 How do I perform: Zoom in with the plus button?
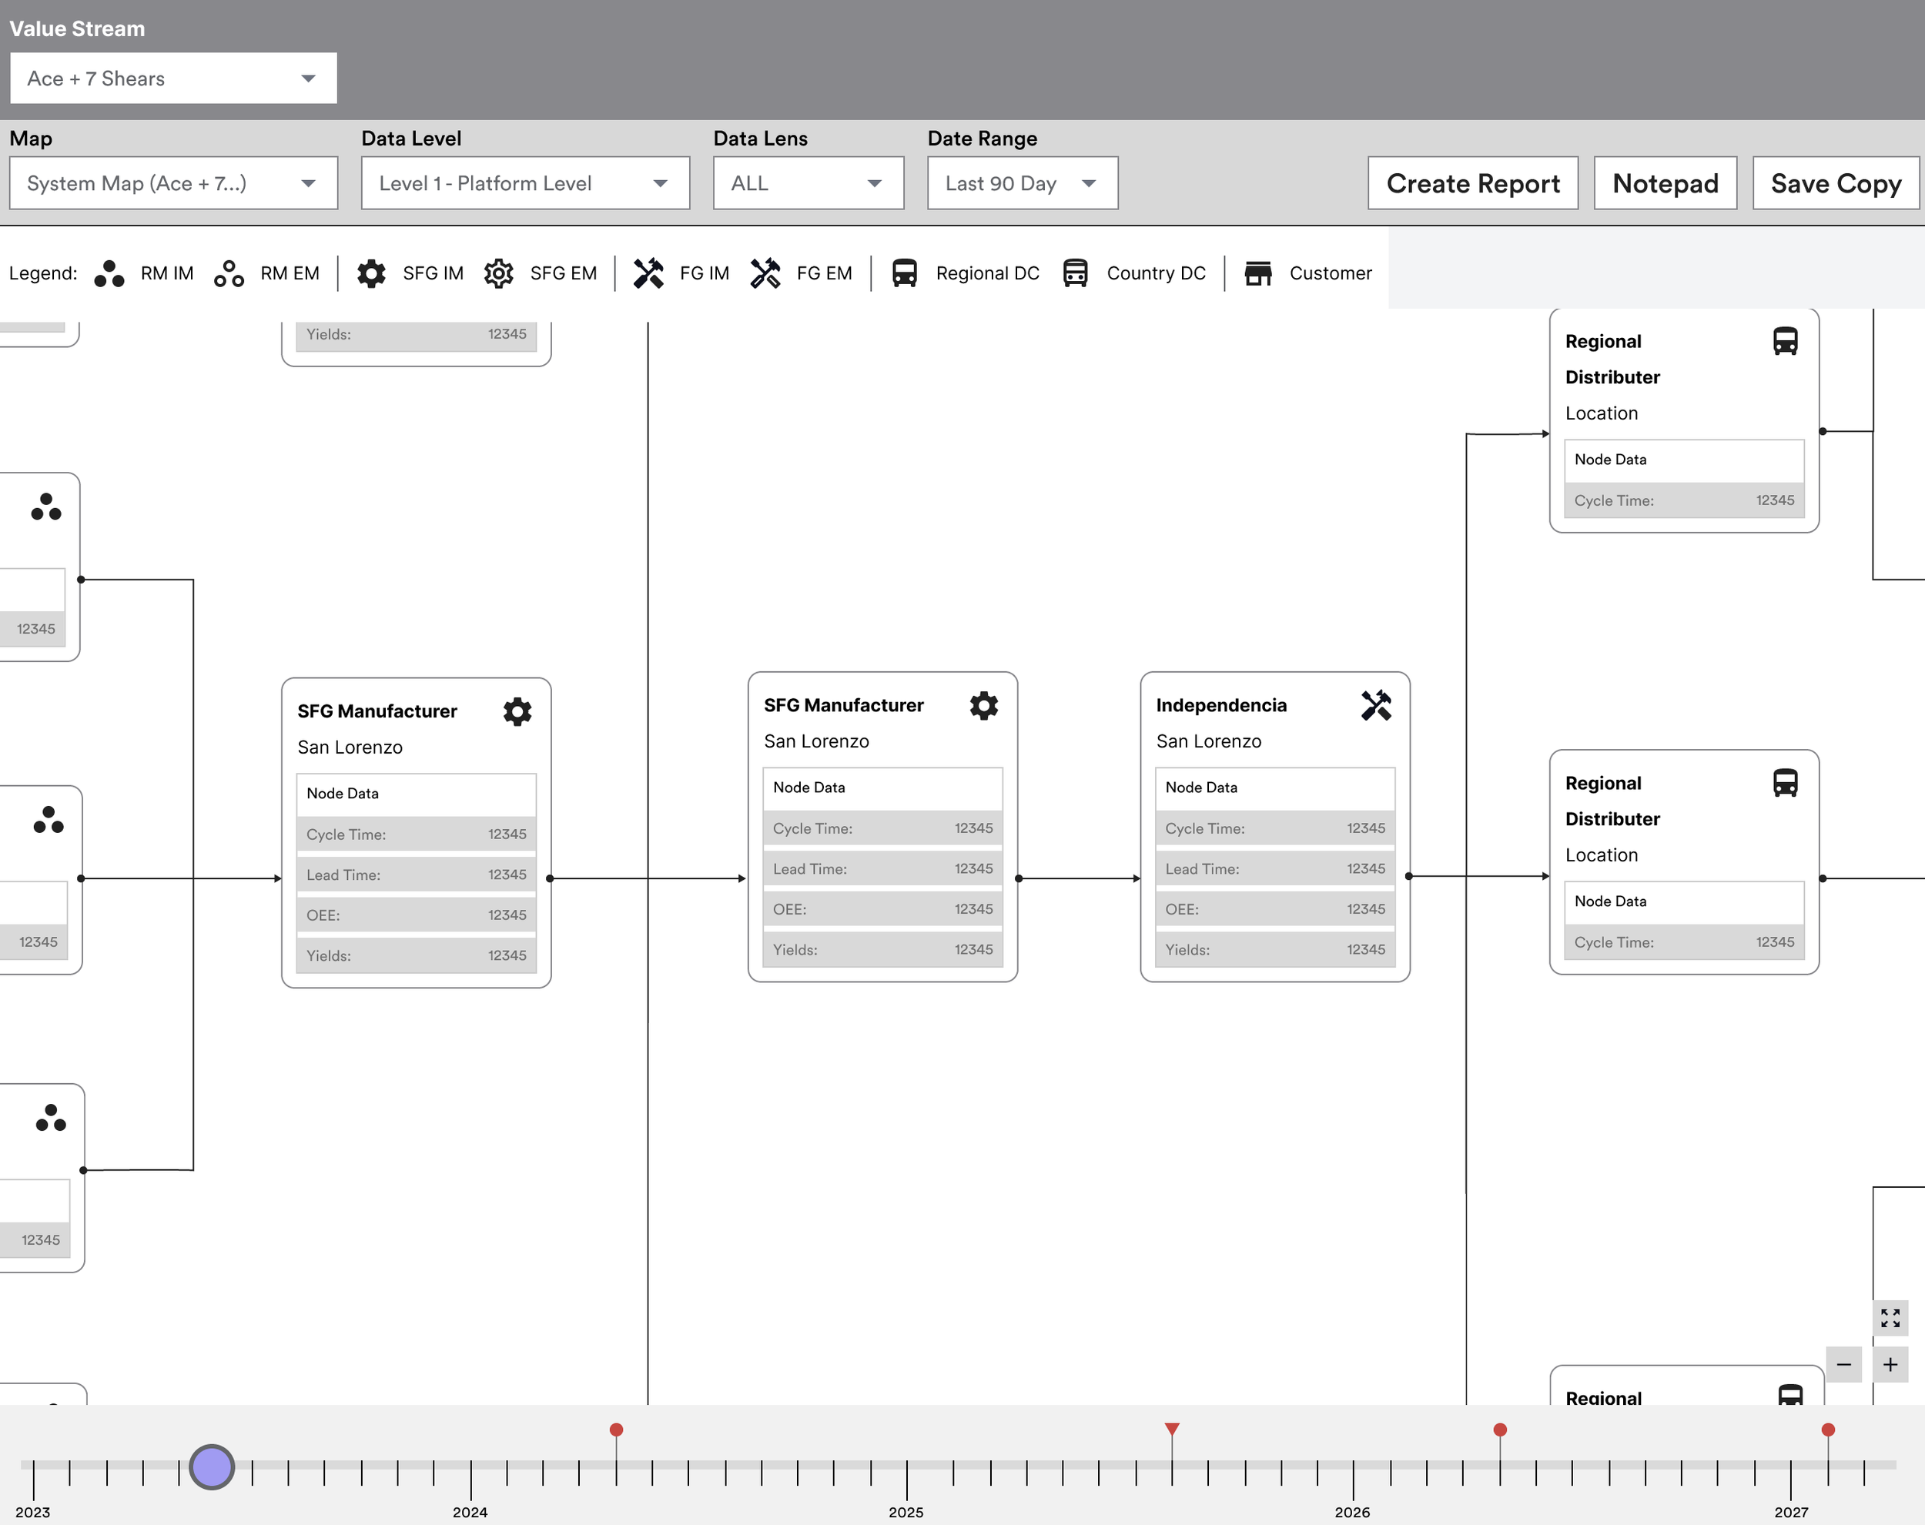point(1890,1364)
